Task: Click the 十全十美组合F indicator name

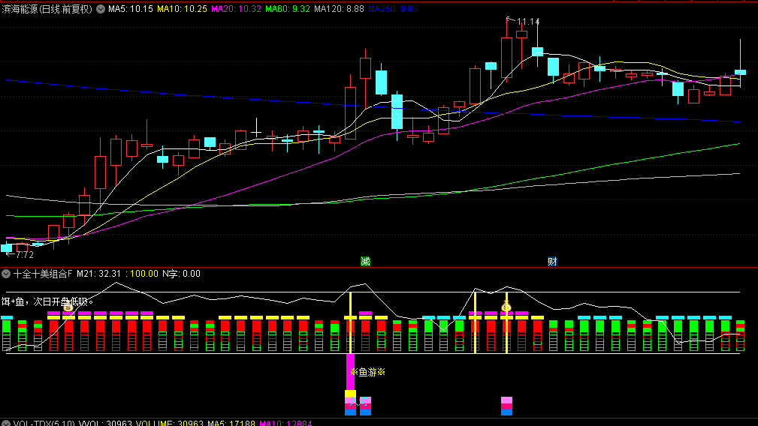Action: 43,274
